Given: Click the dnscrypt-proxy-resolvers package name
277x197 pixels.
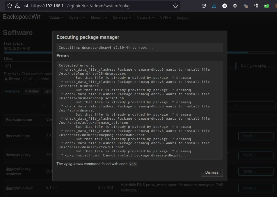Looking at the screenshot, I should (x=19, y=171).
